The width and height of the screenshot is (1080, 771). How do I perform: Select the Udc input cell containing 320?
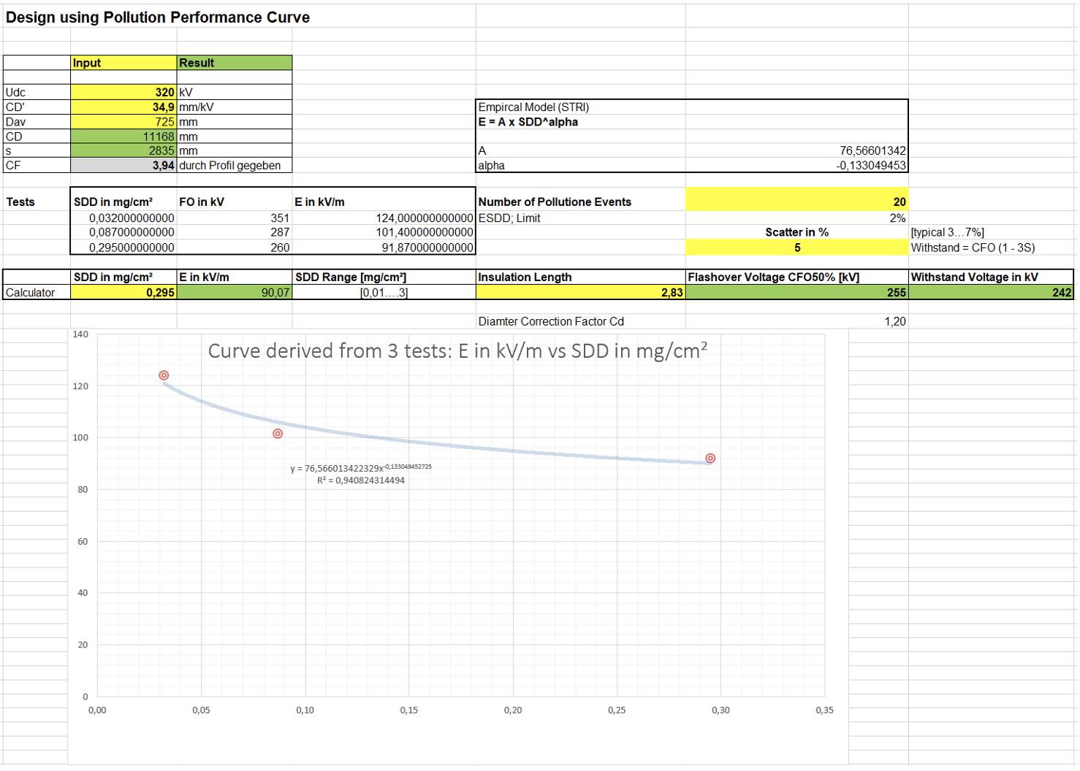coord(123,92)
